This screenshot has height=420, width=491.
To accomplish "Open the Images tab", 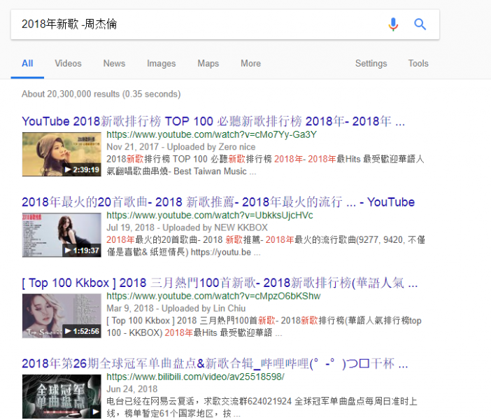I will (x=162, y=64).
